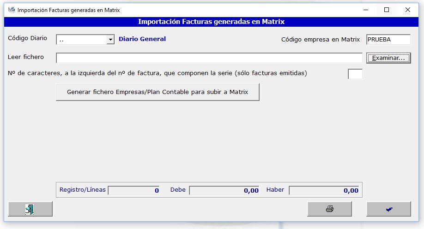Click the printer icon button

(330, 209)
